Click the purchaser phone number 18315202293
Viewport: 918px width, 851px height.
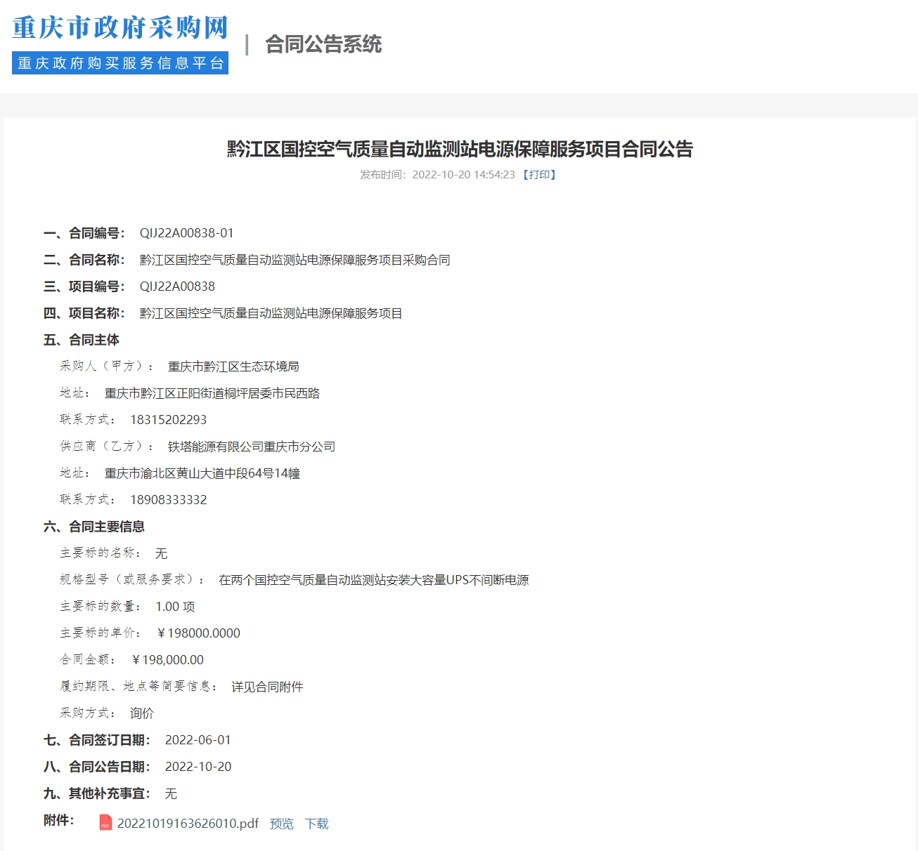tap(168, 420)
